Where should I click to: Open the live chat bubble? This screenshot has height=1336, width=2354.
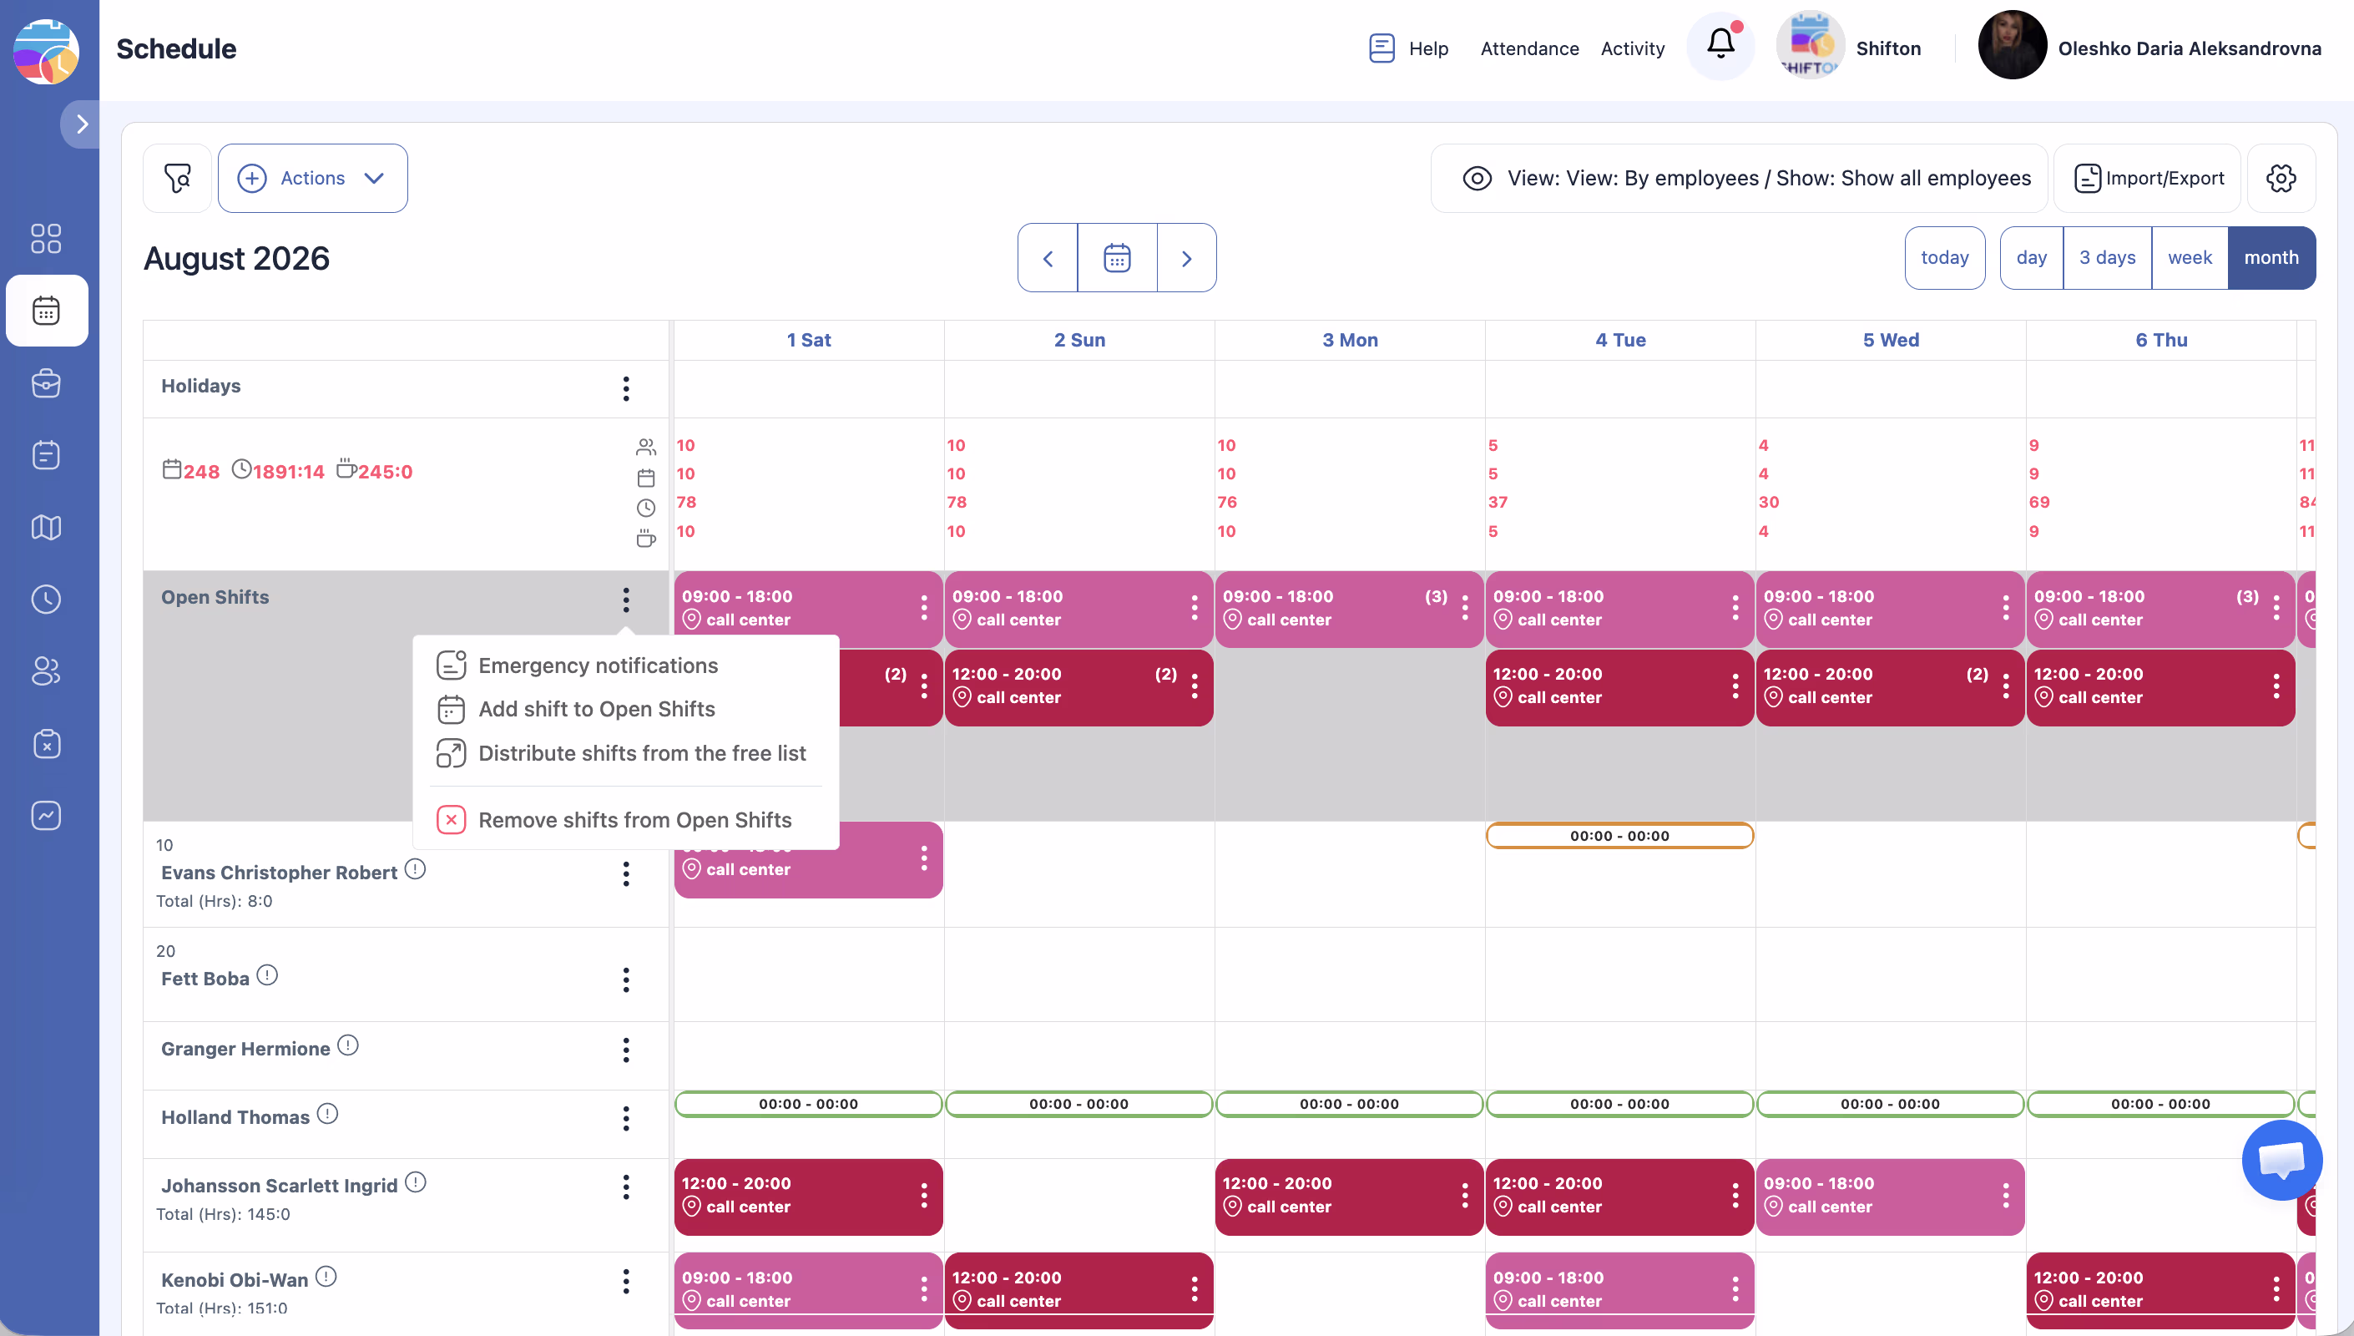2281,1159
